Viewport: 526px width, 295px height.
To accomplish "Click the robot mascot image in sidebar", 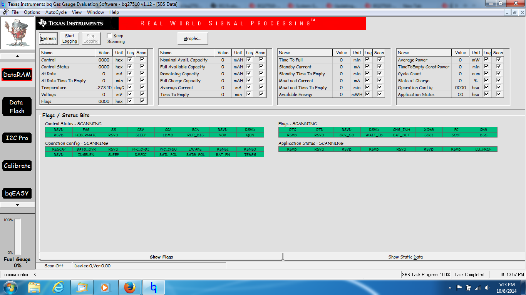I will click(x=17, y=33).
